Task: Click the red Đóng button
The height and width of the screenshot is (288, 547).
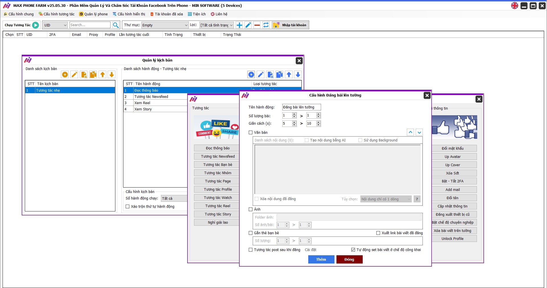Action: tap(349, 260)
